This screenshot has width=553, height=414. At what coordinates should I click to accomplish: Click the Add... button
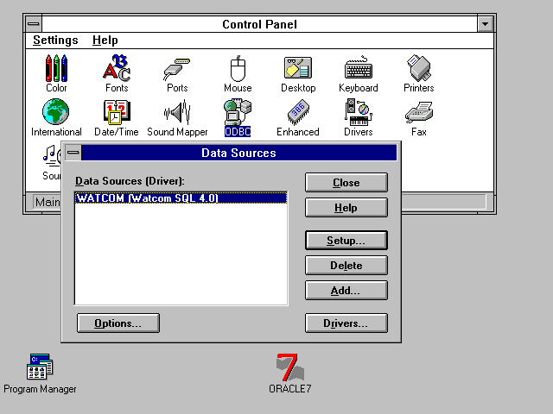[x=346, y=291]
